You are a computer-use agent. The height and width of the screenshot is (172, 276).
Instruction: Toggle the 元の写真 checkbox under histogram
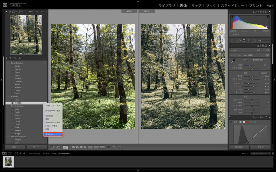(231, 35)
